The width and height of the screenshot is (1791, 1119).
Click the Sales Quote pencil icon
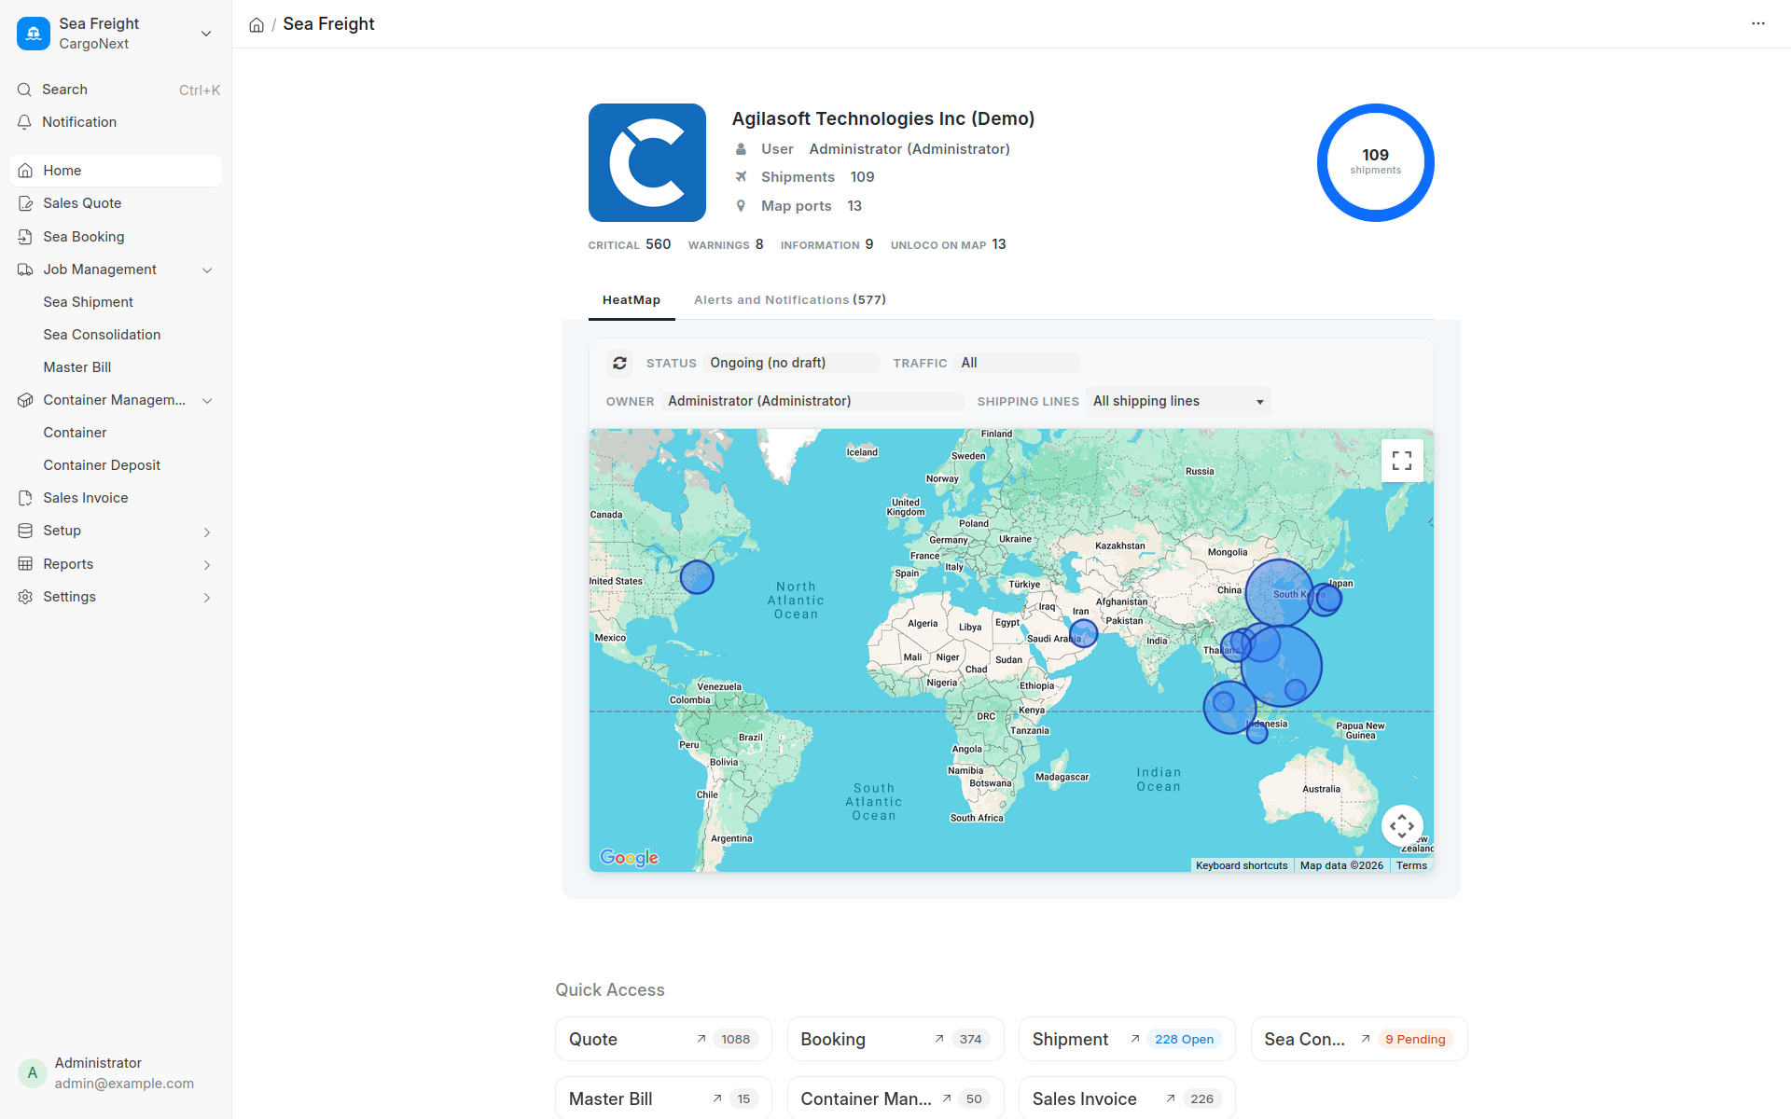point(25,203)
